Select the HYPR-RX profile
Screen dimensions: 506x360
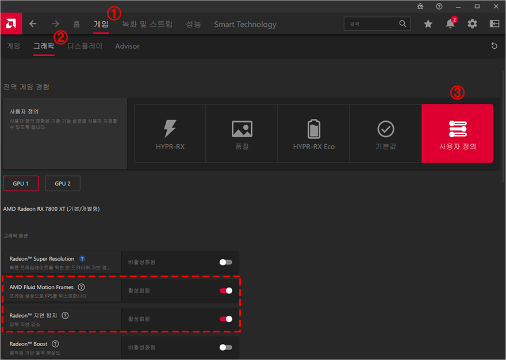[170, 133]
